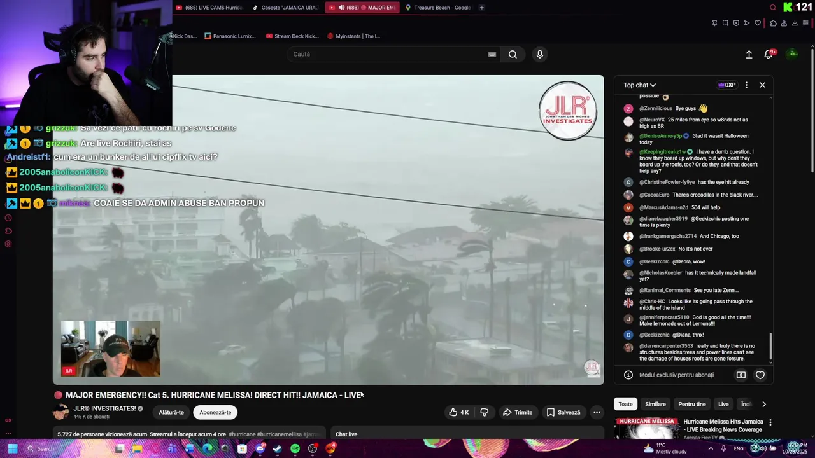Click the YouTube search magnifier button
Image resolution: width=815 pixels, height=458 pixels.
513,54
